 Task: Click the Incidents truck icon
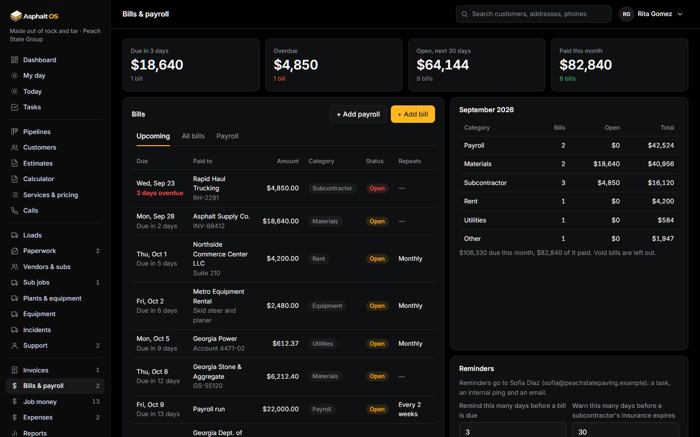[x=15, y=330]
